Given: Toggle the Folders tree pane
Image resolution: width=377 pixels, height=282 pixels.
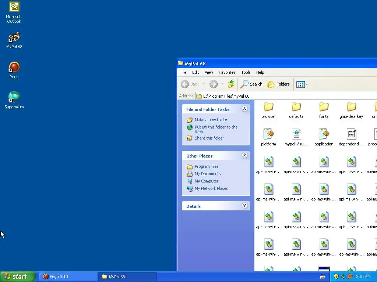Looking at the screenshot, I should (x=278, y=84).
